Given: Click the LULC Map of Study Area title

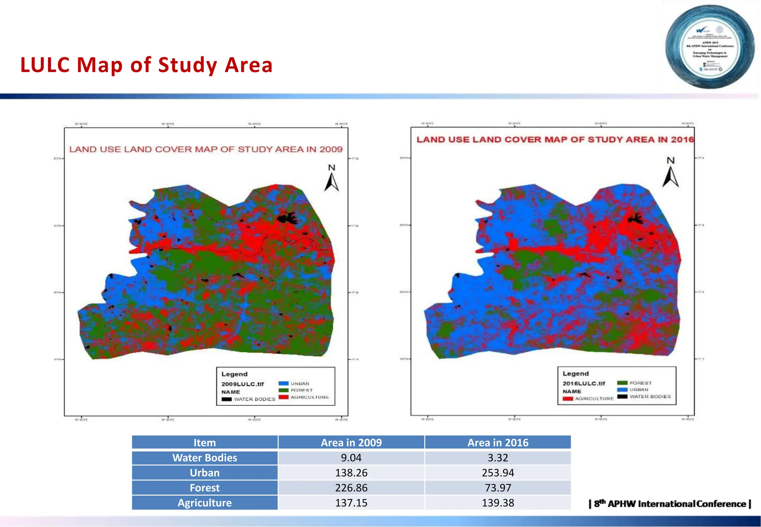Looking at the screenshot, I should click(146, 65).
